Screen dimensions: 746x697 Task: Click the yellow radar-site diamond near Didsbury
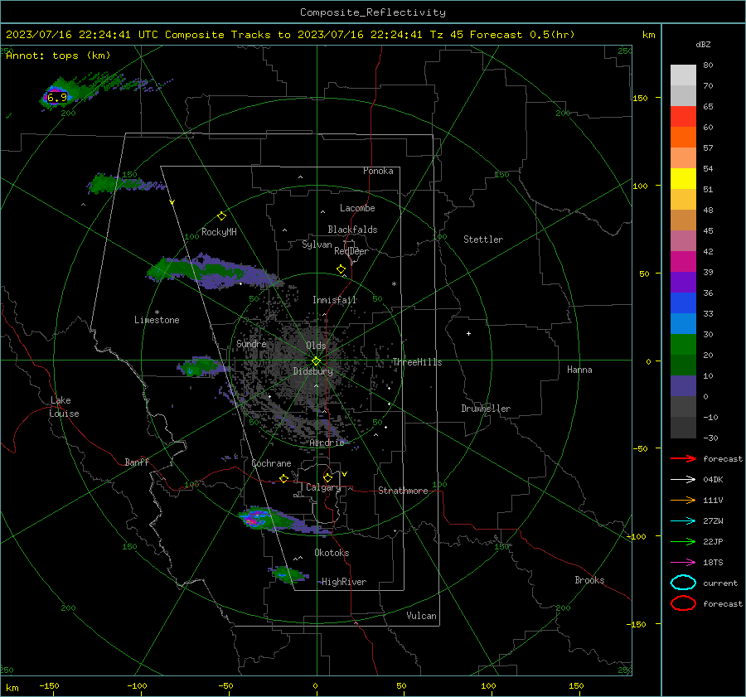click(317, 361)
